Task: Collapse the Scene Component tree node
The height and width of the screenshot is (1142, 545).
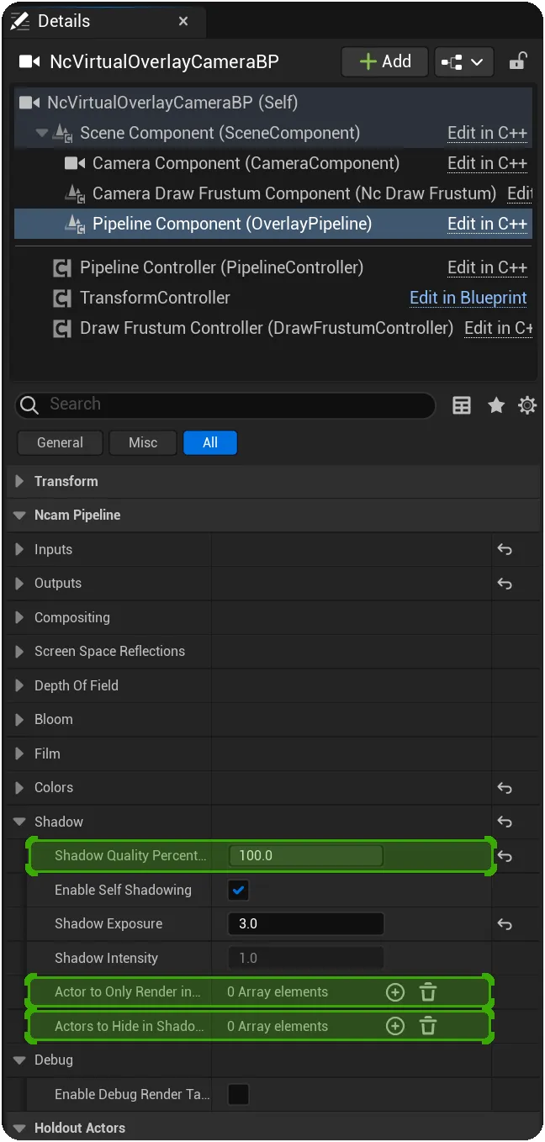Action: [x=42, y=133]
